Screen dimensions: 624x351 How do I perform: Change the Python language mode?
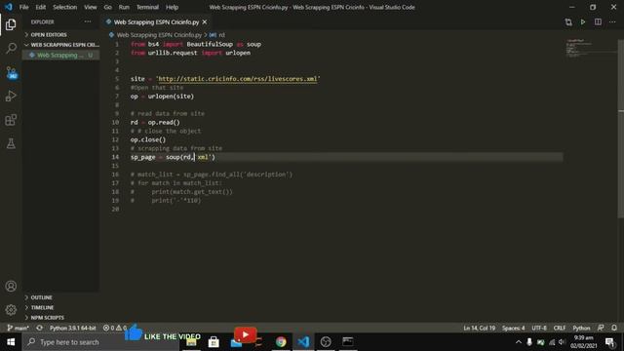click(581, 328)
